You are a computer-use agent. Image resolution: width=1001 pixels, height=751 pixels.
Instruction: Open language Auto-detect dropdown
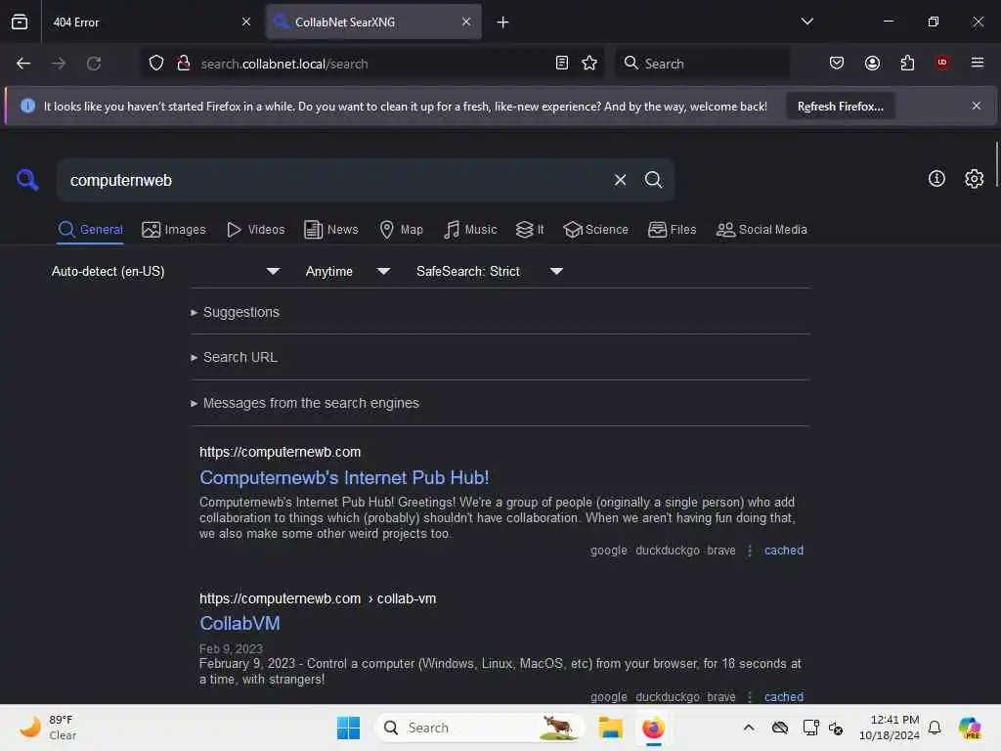166,272
